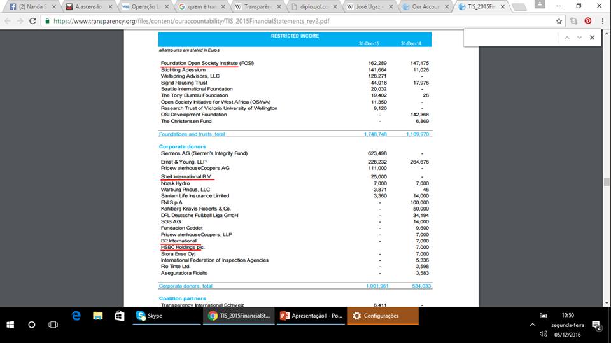
Task: Jump to previous find result
Action: pos(566,38)
